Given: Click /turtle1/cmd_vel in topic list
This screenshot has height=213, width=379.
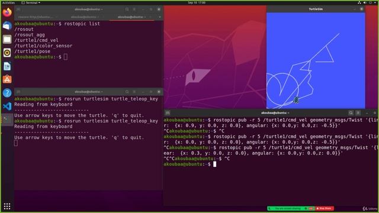Looking at the screenshot, I should [x=36, y=40].
